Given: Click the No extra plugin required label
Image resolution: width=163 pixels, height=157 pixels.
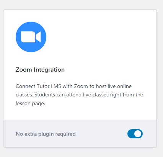Looking at the screenshot, I should click(46, 134).
